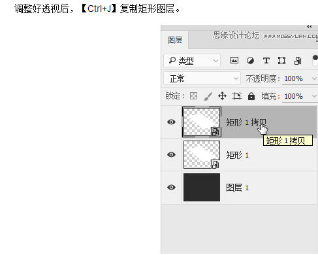Filter layers by type text layers

(x=266, y=60)
